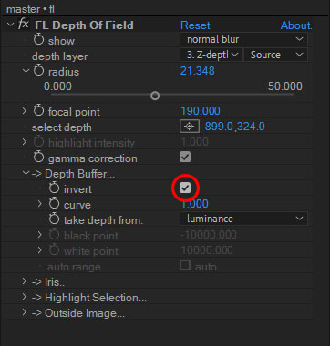Image resolution: width=330 pixels, height=346 pixels.
Task: Open the About link
Action: [x=296, y=25]
